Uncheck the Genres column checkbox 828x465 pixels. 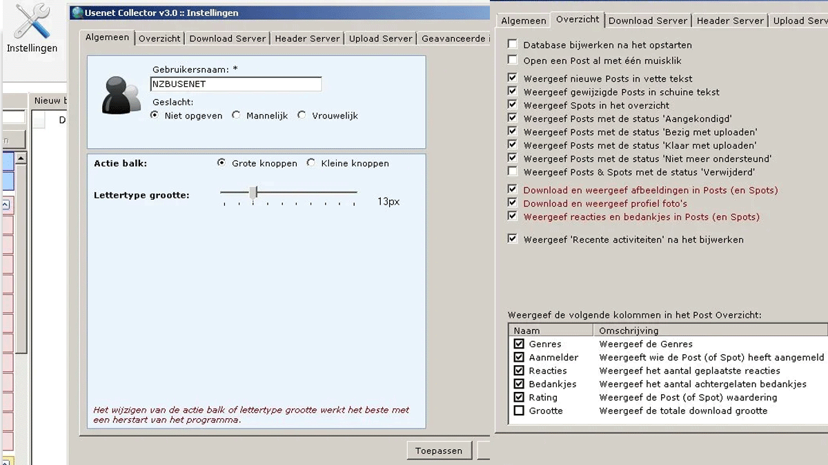[x=519, y=344]
